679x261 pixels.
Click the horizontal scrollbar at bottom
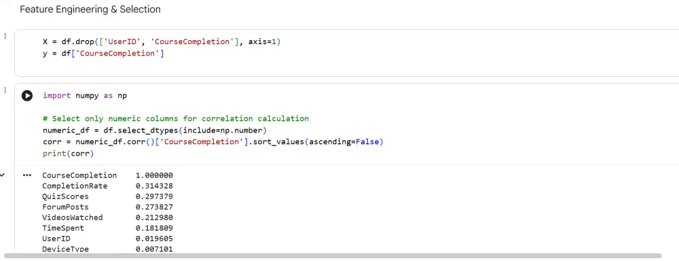(333, 256)
